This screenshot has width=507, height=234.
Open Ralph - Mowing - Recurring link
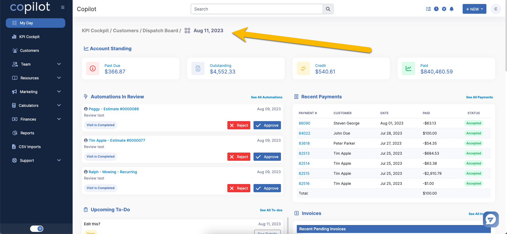[113, 172]
